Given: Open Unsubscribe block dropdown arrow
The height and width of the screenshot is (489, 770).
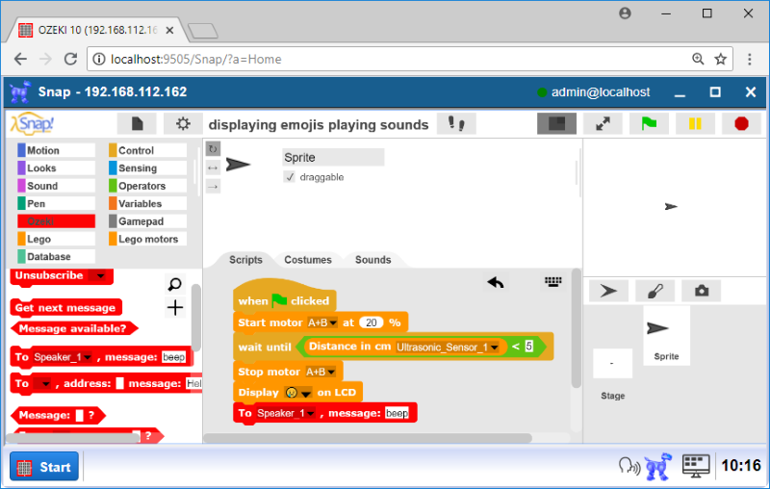Looking at the screenshot, I should pos(100,276).
